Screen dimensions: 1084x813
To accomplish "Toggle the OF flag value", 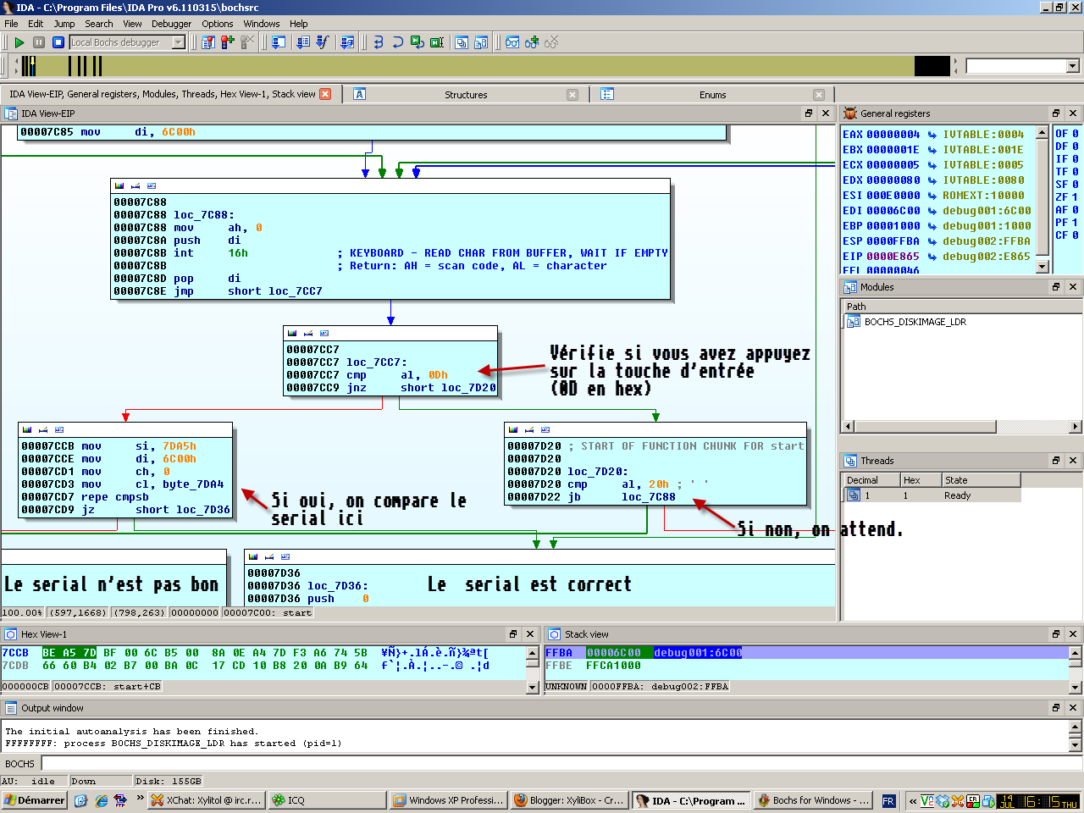I will tap(1076, 134).
